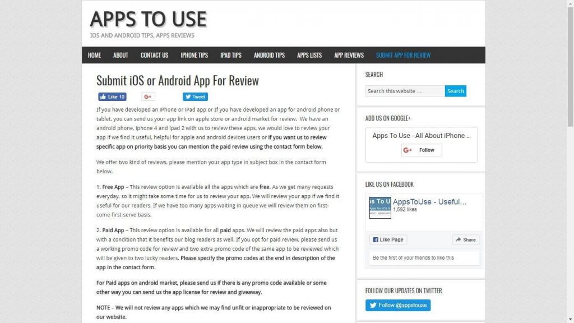This screenshot has height=323, width=574.
Task: Click the Facebook Like Page button
Action: click(388, 239)
